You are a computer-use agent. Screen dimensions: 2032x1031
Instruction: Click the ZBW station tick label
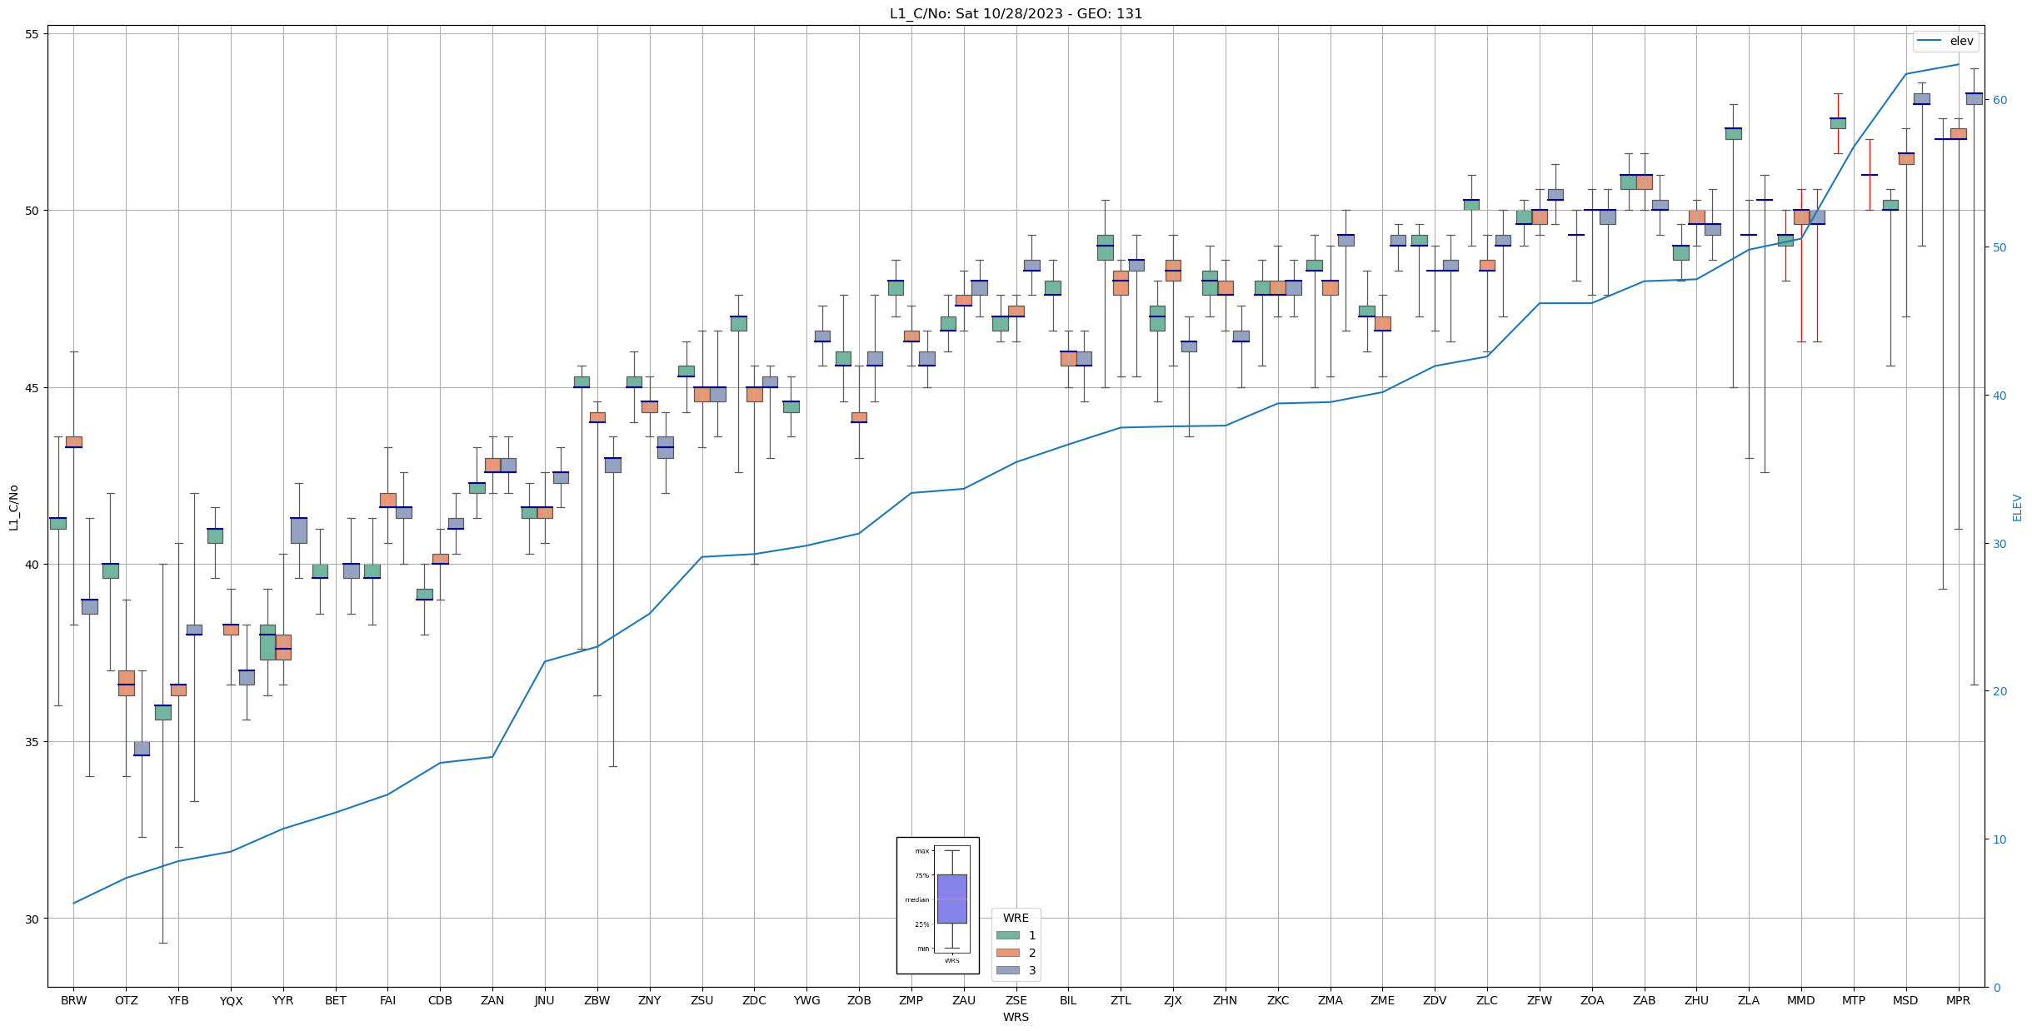pyautogui.click(x=597, y=1000)
